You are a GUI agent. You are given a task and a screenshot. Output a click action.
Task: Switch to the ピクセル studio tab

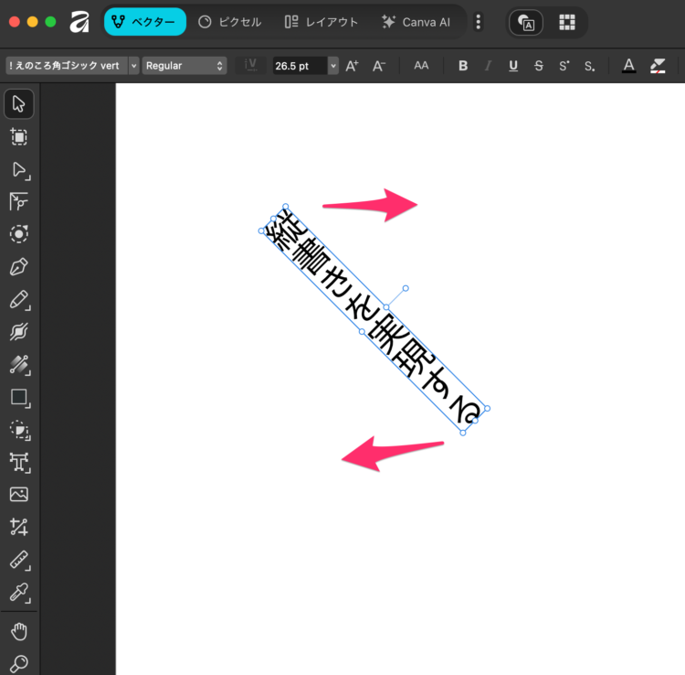[229, 22]
